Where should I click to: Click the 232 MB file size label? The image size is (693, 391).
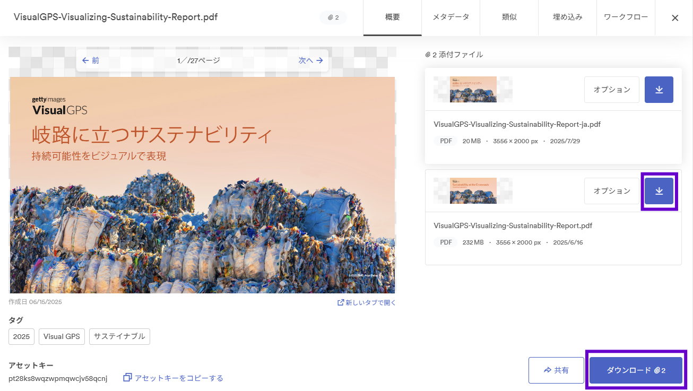coord(473,242)
